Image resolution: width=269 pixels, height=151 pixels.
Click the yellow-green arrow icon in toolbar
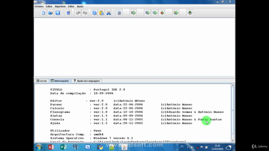pos(176,13)
